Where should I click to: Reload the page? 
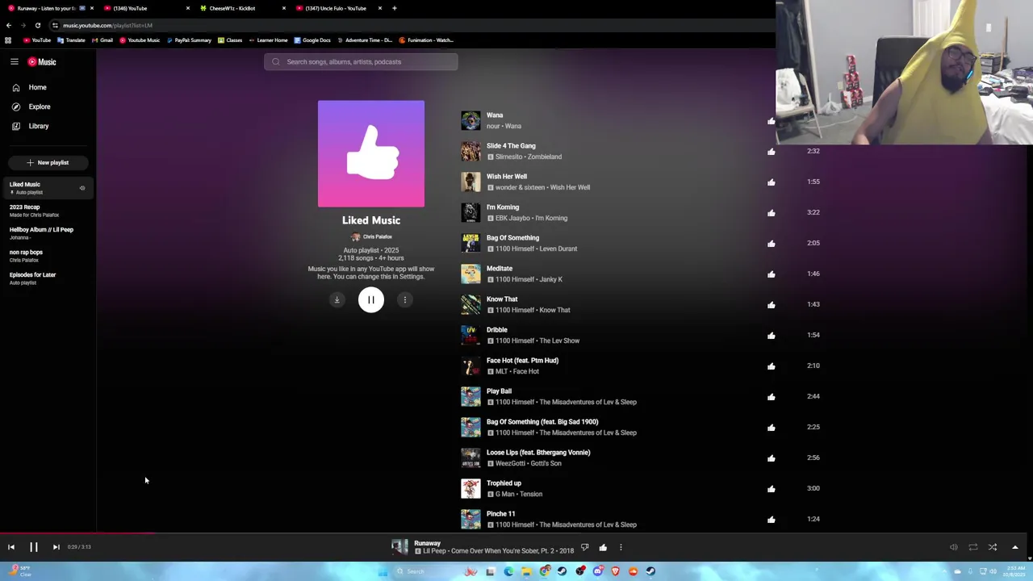click(38, 25)
